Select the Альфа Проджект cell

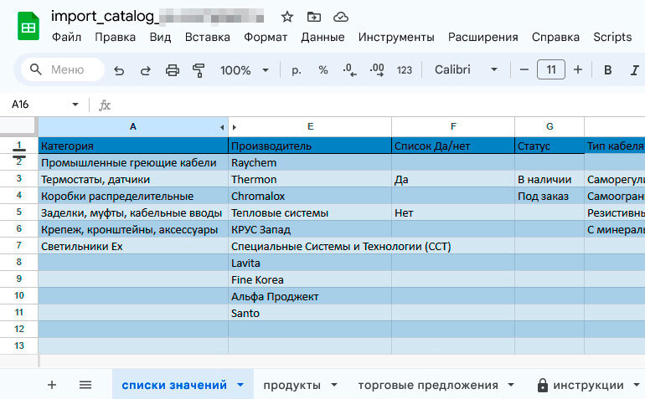click(x=310, y=297)
